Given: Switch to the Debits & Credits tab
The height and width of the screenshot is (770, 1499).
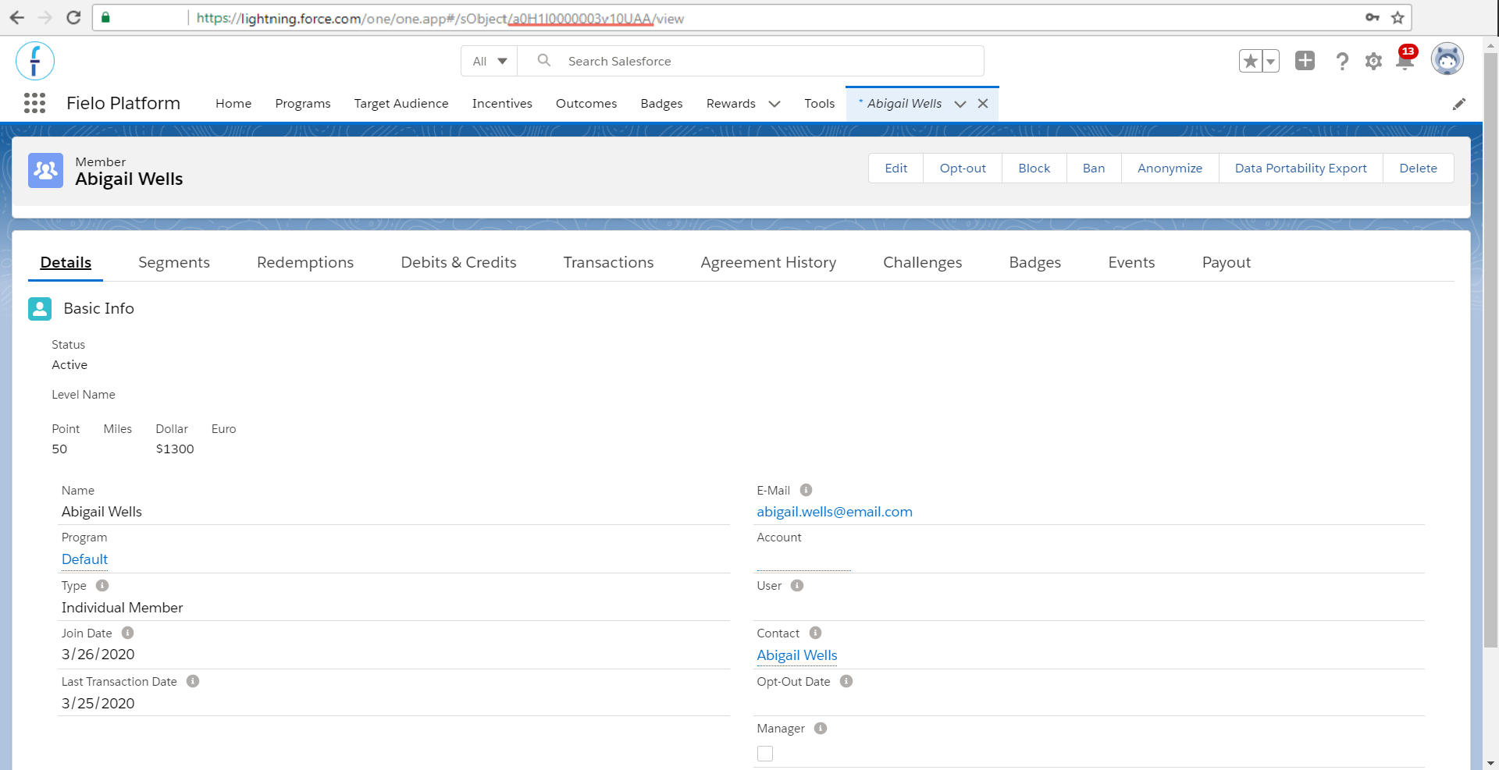Looking at the screenshot, I should click(459, 262).
